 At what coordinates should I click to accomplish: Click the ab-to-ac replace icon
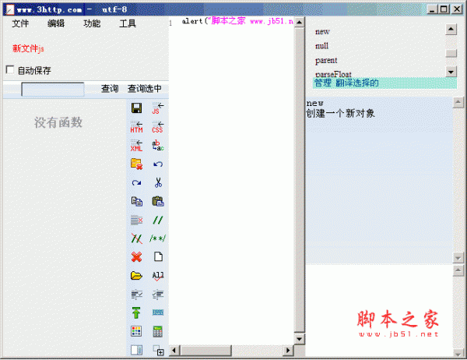pyautogui.click(x=157, y=145)
